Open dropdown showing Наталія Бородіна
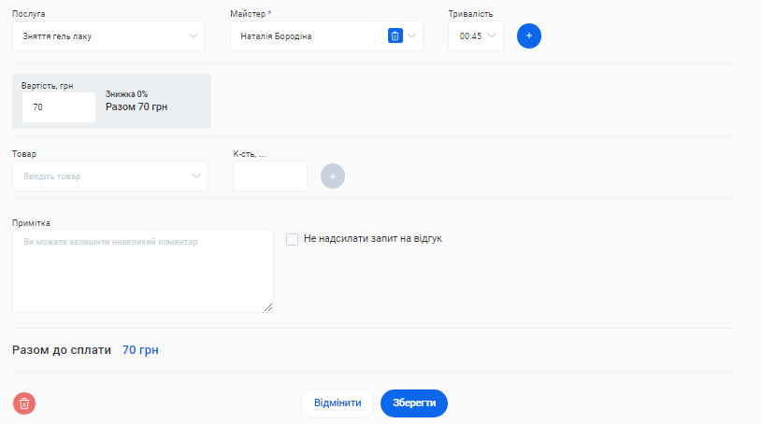The image size is (762, 424). tap(309, 36)
